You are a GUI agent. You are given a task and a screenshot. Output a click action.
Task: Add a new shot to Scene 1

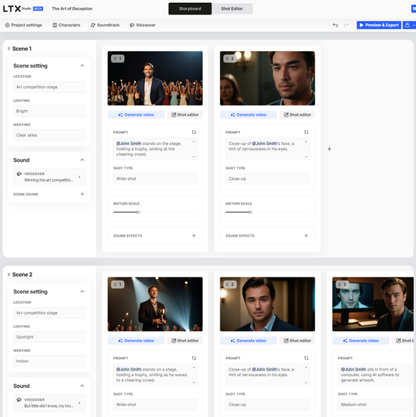tap(329, 148)
